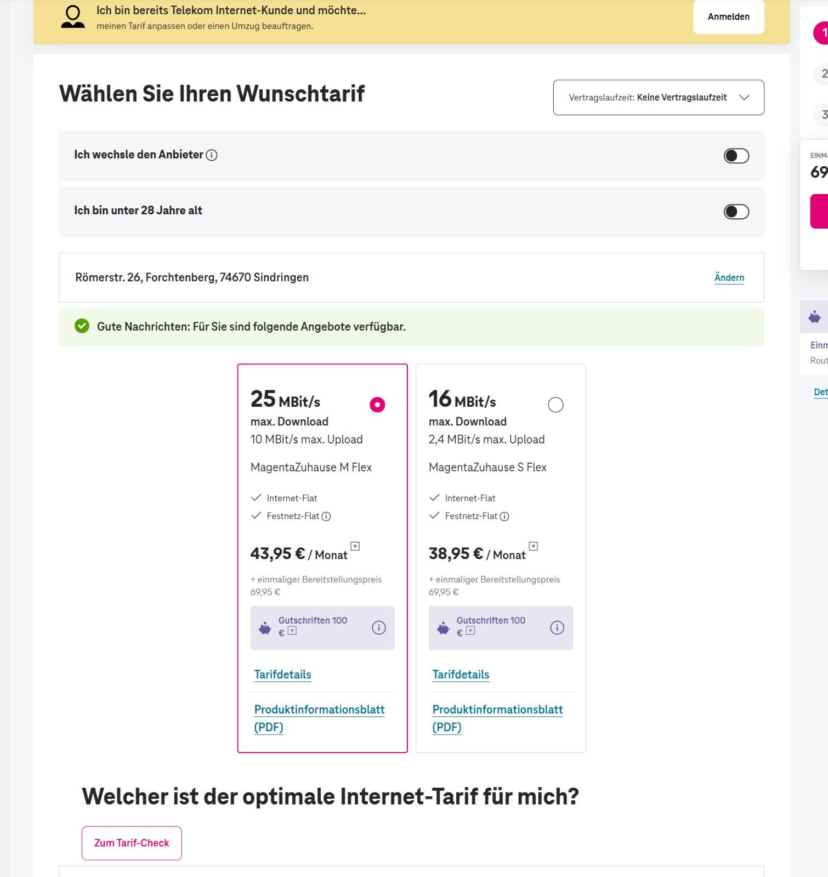Click the Anmelden button
This screenshot has height=877, width=828.
coord(728,17)
